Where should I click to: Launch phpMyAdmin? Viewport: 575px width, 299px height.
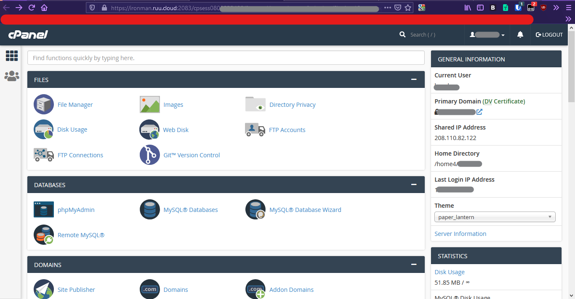[x=76, y=210]
